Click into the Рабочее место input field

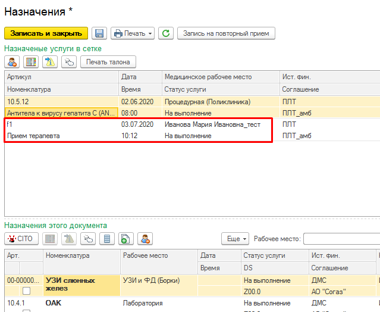(341, 239)
